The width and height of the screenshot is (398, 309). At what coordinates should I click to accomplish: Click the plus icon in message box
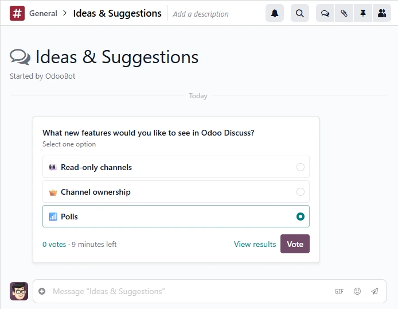click(x=42, y=291)
